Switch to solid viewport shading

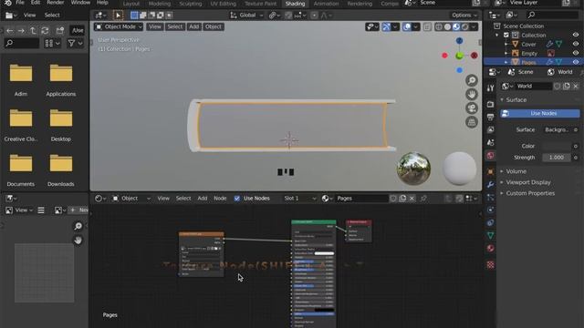click(x=447, y=26)
